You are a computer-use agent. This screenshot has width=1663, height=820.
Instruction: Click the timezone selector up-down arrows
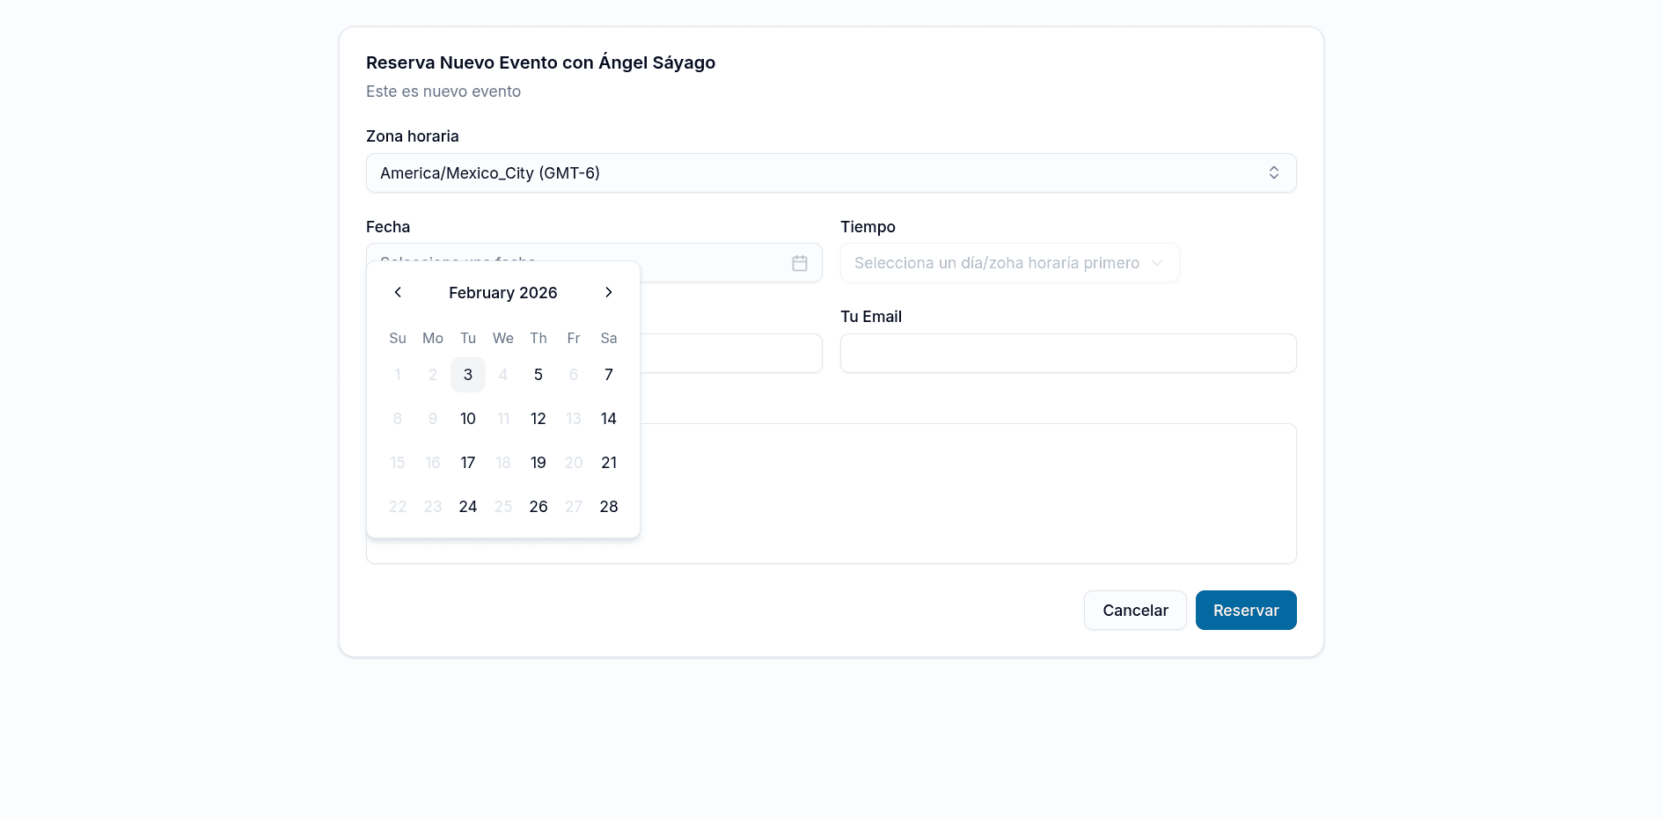(1273, 172)
